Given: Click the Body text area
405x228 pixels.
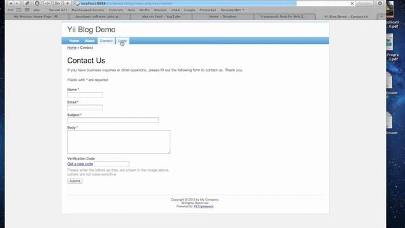Looking at the screenshot, I should point(118,142).
